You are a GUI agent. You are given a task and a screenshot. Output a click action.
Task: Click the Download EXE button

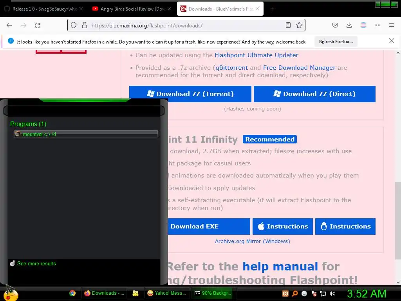click(x=209, y=226)
